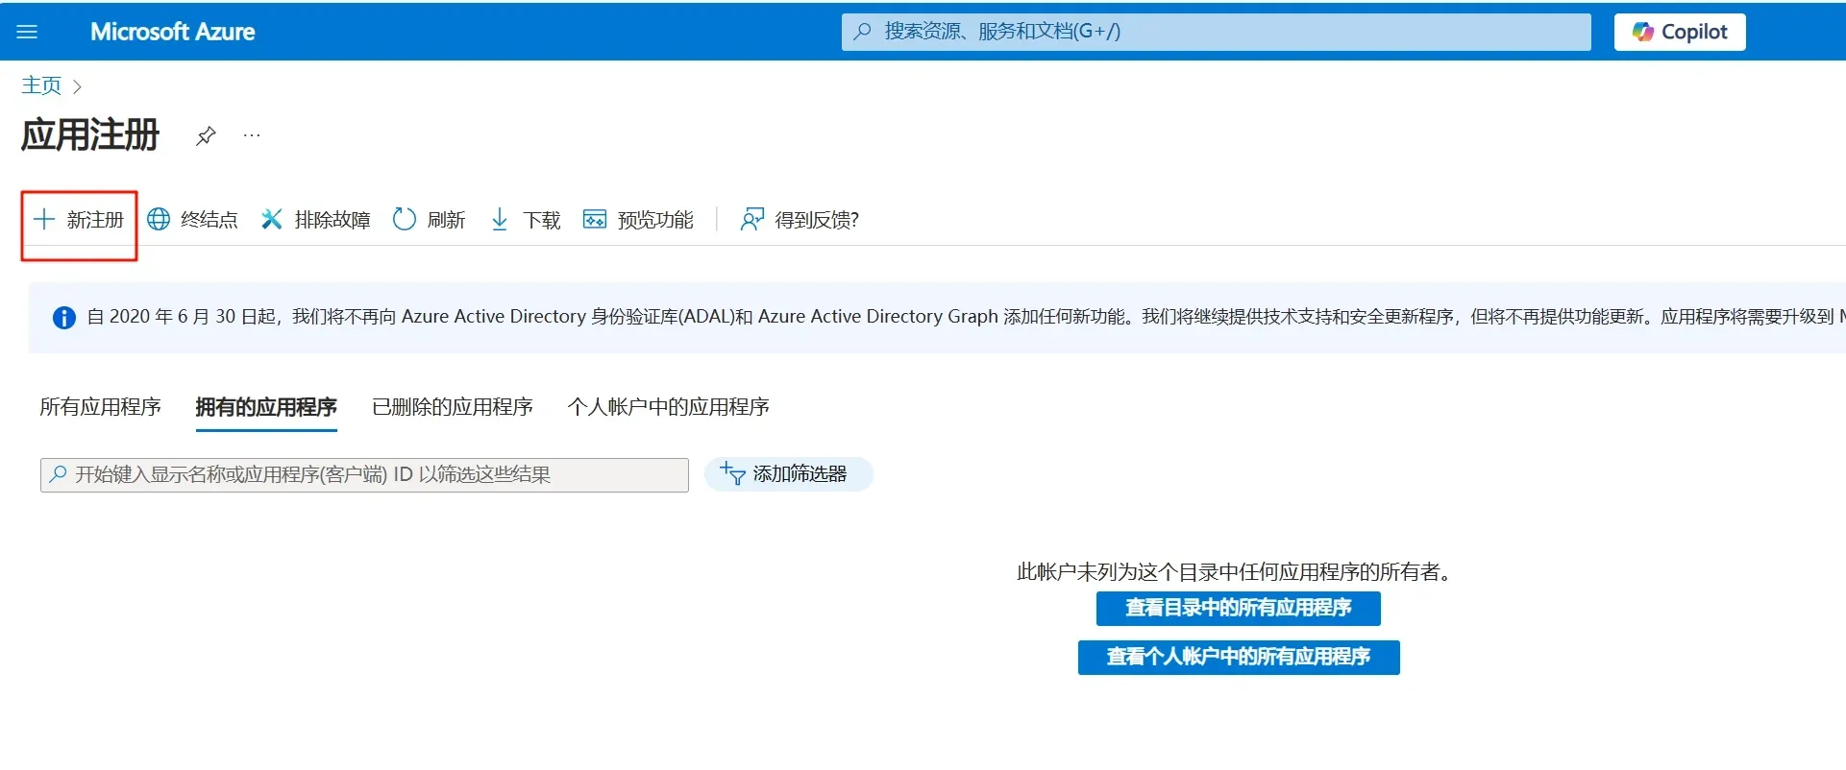Click the feedback person icon
1846x770 pixels.
[752, 220]
